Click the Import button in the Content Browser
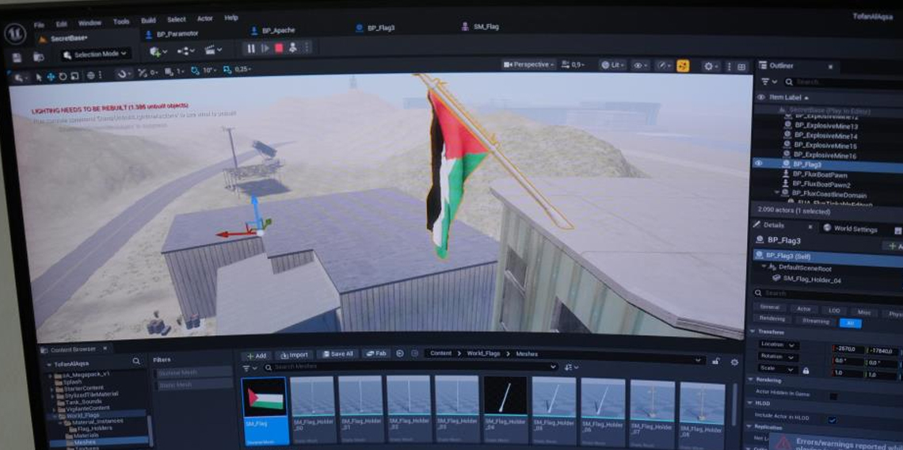The image size is (903, 450). pyautogui.click(x=295, y=355)
